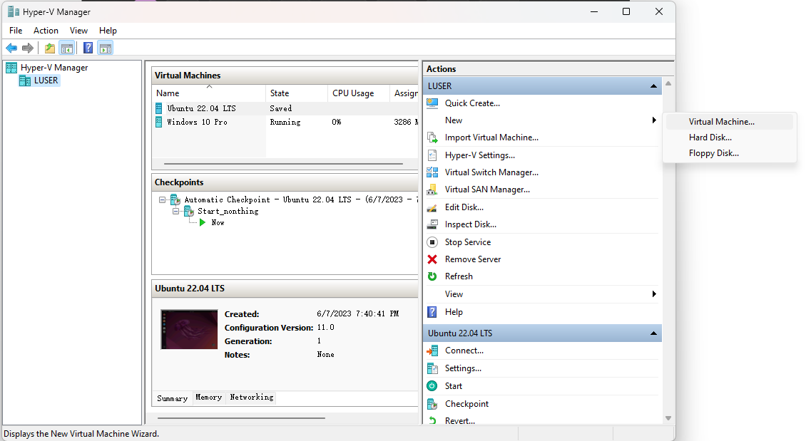Click the Quick Create icon
The image size is (806, 441).
tap(432, 103)
